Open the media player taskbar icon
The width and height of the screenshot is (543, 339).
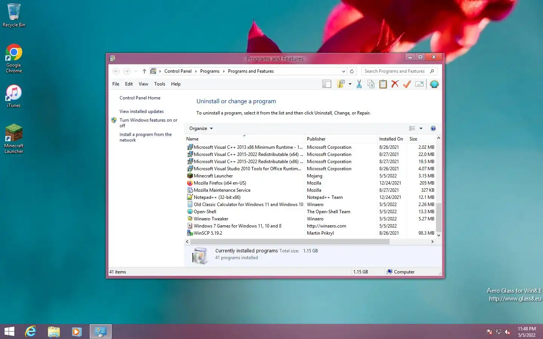[77, 331]
